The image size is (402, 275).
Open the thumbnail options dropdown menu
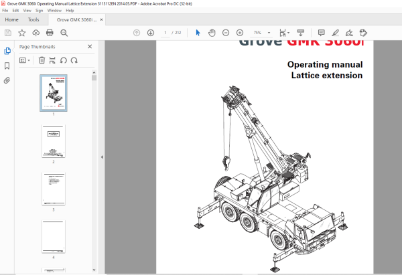pyautogui.click(x=25, y=60)
